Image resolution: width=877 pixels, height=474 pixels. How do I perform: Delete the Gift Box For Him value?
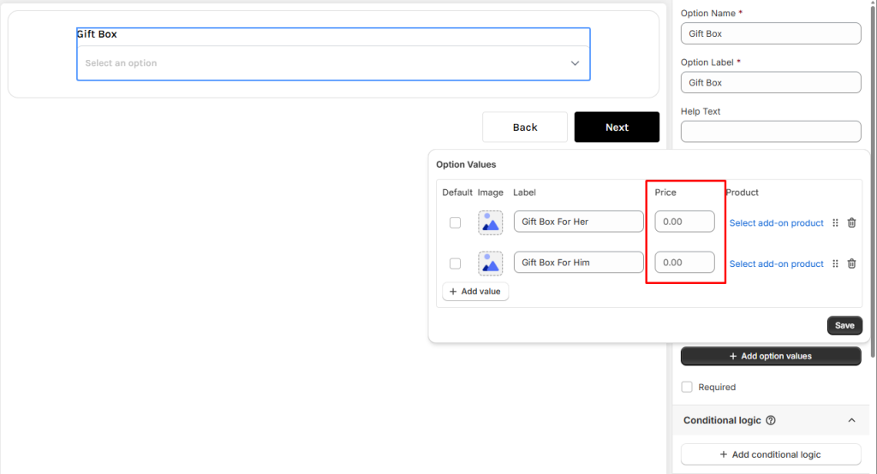click(x=851, y=264)
